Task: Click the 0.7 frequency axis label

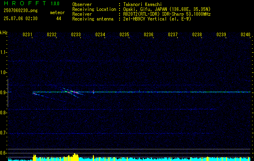Action: coord(3,133)
